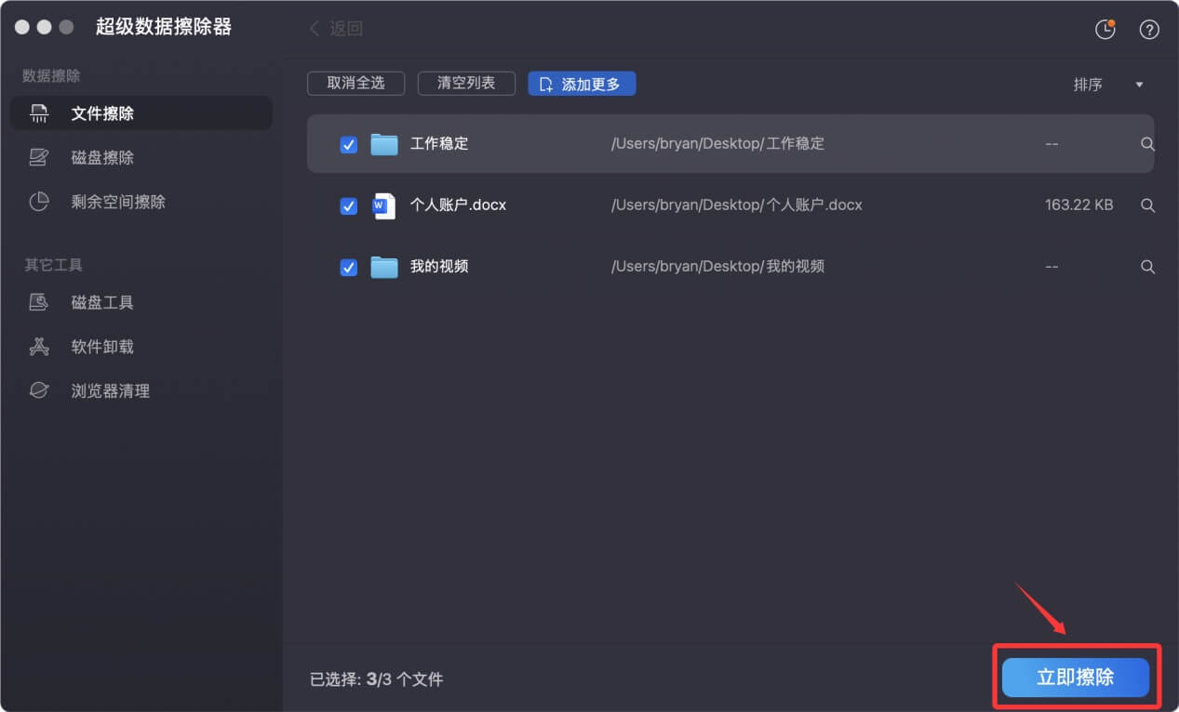
Task: Deselect the 个人账户.docx checkbox
Action: tap(348, 205)
